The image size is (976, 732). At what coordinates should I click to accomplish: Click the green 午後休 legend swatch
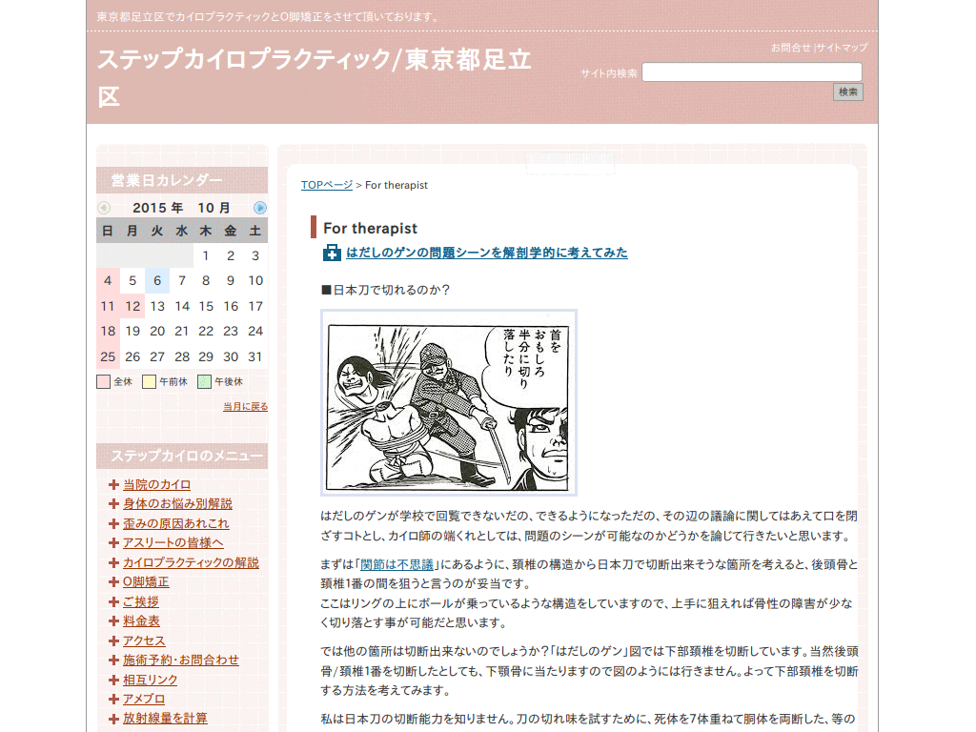204,381
